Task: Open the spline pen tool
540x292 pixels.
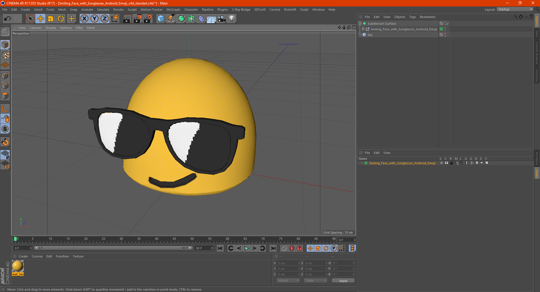Action: [171, 19]
